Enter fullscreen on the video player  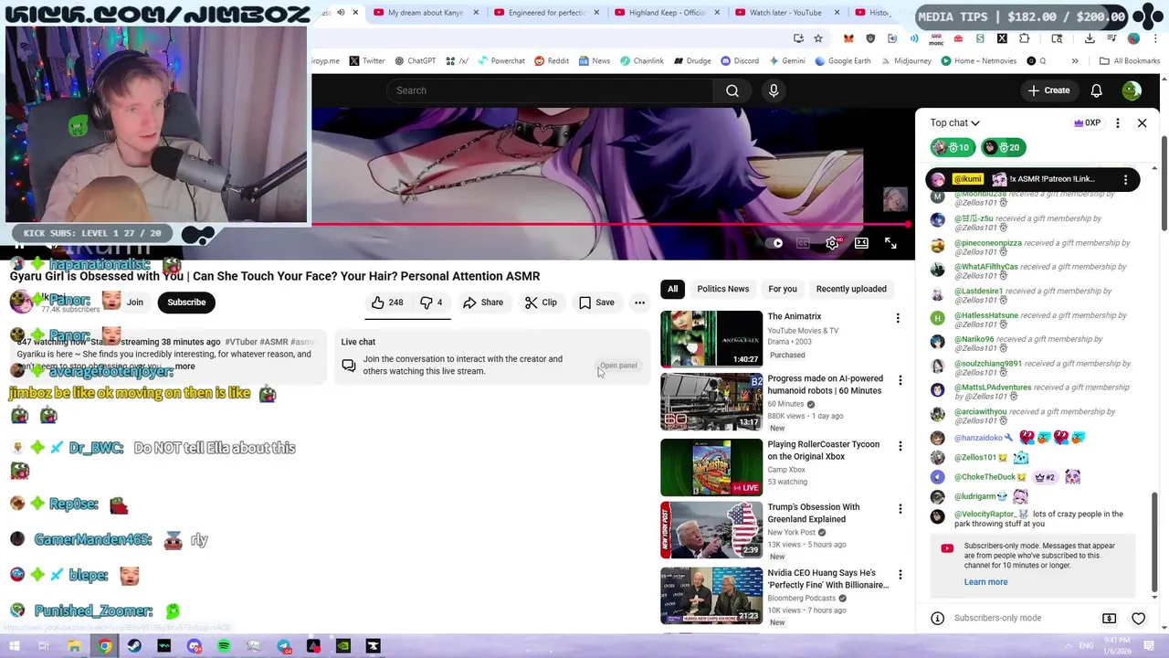[x=890, y=243]
